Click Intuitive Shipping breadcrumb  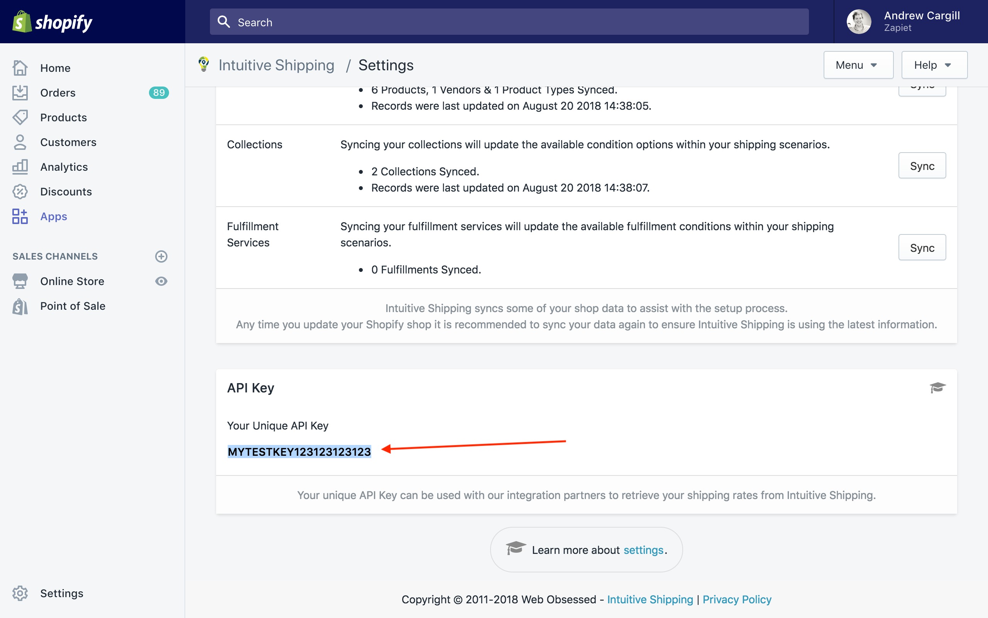(x=276, y=65)
